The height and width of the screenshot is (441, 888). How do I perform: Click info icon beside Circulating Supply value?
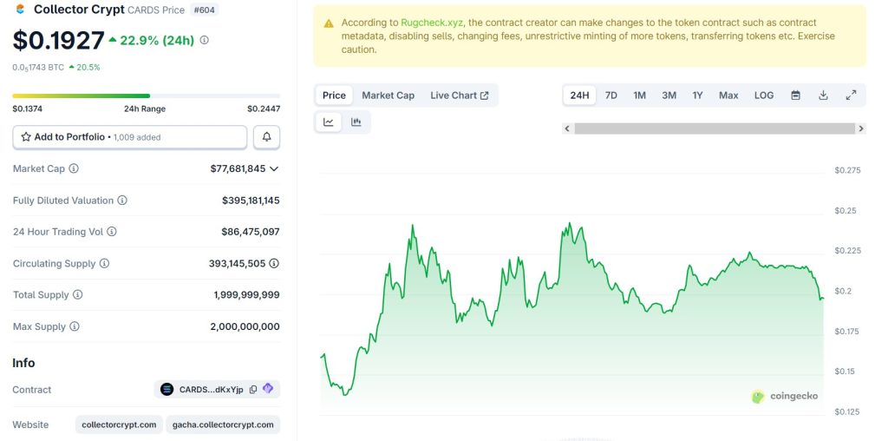tap(274, 263)
